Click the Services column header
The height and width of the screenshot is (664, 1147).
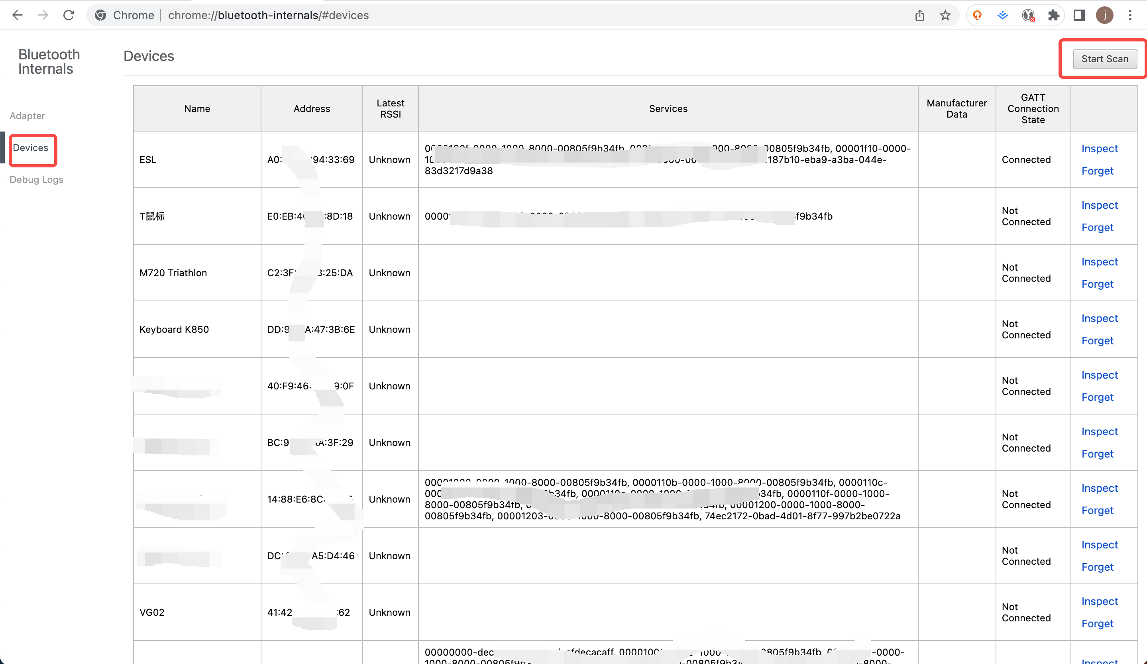pyautogui.click(x=668, y=108)
